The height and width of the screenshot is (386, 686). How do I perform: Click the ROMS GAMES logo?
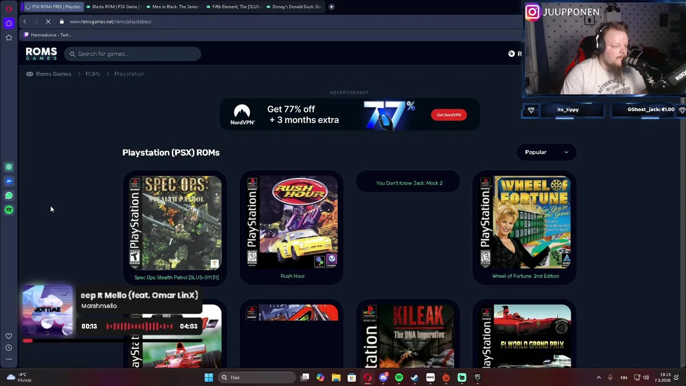click(41, 54)
